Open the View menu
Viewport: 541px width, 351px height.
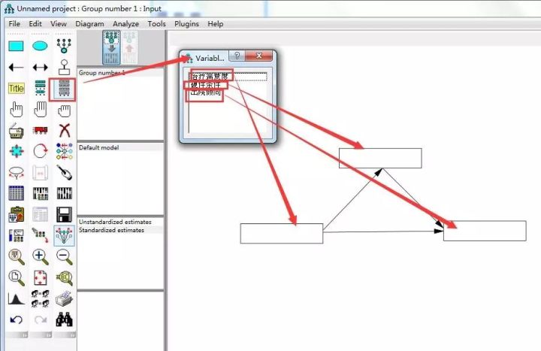[59, 24]
